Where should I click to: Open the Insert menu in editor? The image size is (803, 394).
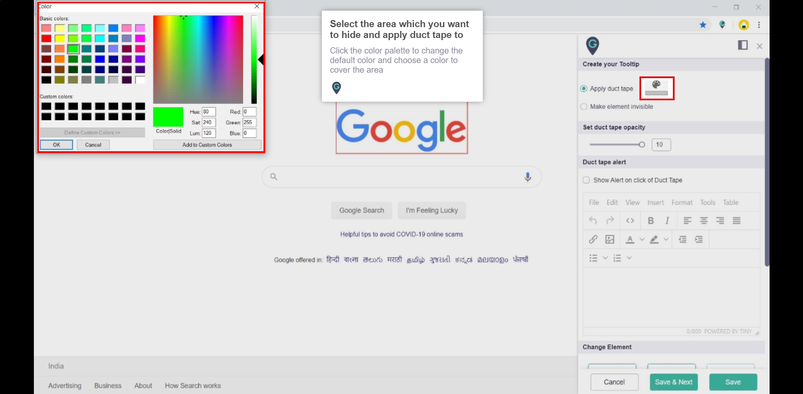656,202
